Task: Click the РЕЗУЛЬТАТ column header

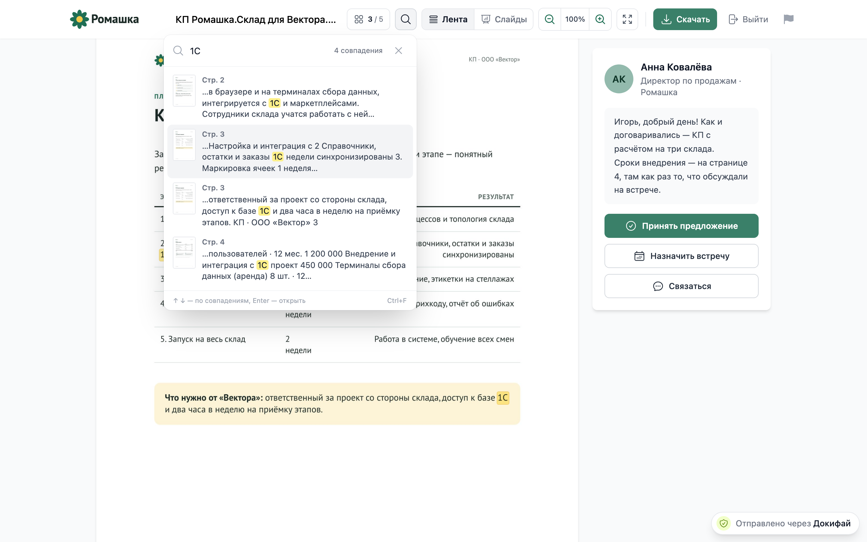Action: pos(496,197)
